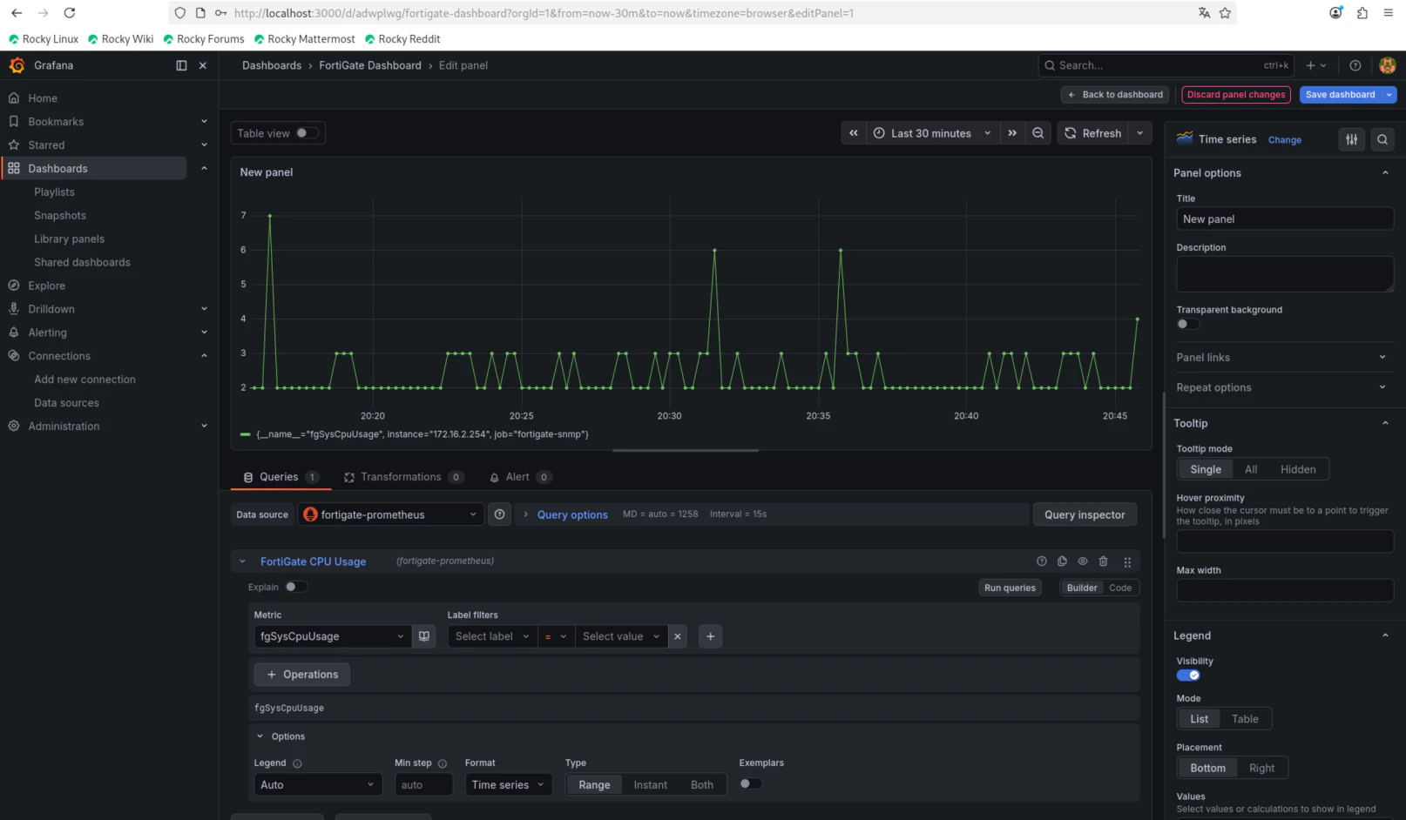Toggle legend Visibility switch
This screenshot has width=1406, height=820.
coord(1188,675)
